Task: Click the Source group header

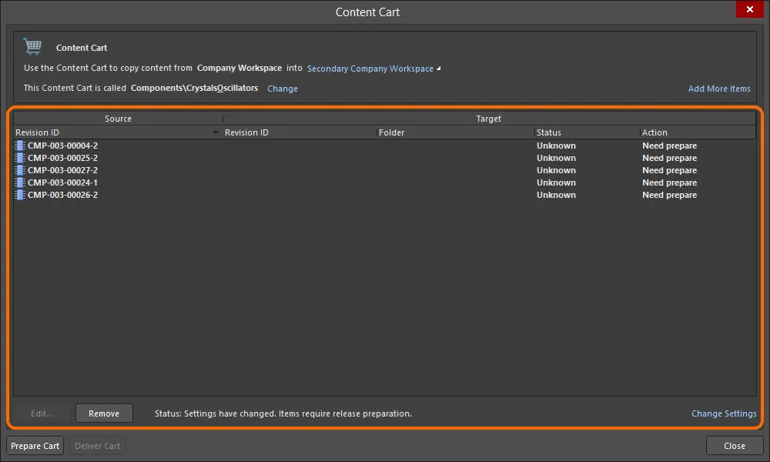Action: [119, 119]
